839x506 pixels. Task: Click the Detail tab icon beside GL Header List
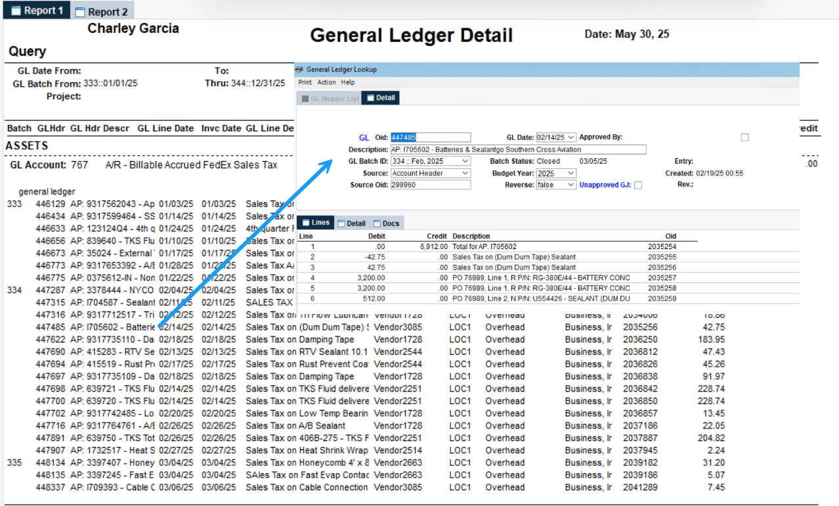coord(370,98)
